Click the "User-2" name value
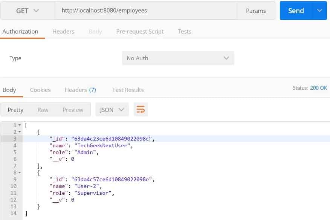Viewport: 330px width, 220px height. click(x=87, y=186)
